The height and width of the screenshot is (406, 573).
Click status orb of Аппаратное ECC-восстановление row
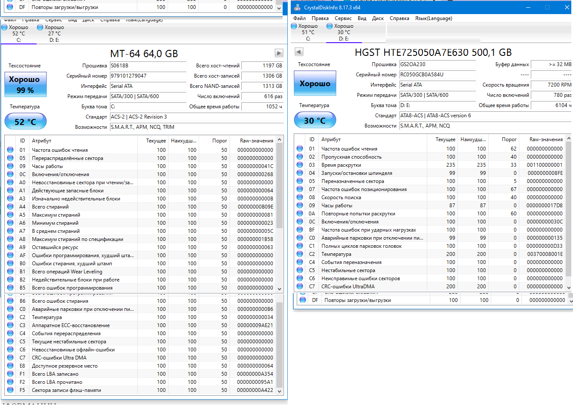click(x=10, y=325)
